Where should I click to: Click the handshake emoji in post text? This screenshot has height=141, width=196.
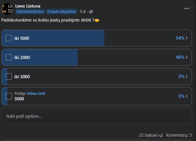(97, 20)
